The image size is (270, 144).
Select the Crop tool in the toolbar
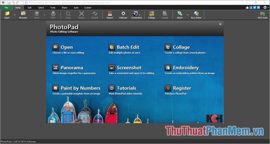[x=68, y=15]
